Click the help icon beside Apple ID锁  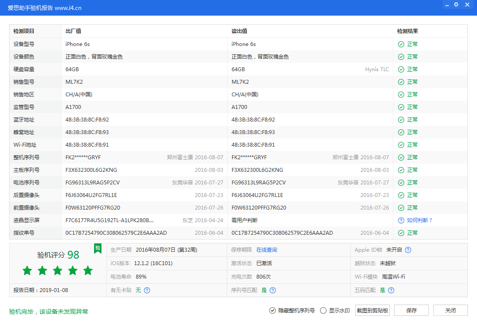pos(408,250)
